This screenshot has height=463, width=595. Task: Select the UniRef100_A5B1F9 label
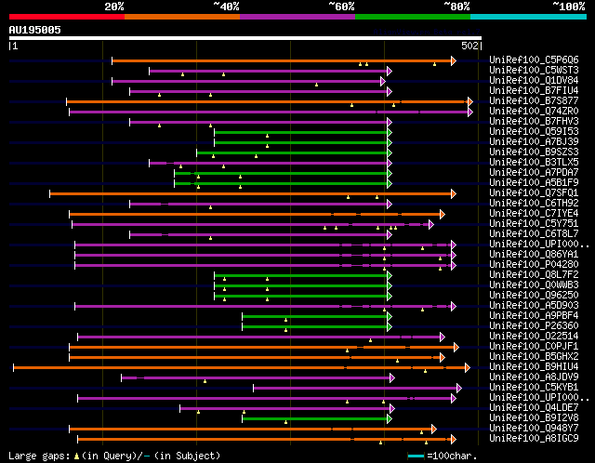pyautogui.click(x=534, y=182)
